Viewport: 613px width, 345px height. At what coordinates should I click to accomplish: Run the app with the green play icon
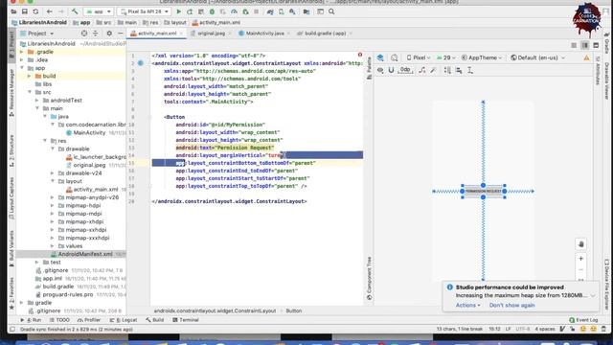pyautogui.click(x=179, y=11)
